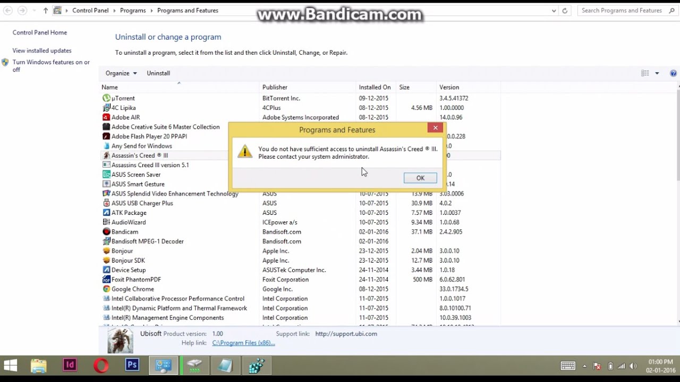Select Bandisoft MPEG-1 Decoder row
Viewport: 680px width, 382px height.
[x=300, y=241]
